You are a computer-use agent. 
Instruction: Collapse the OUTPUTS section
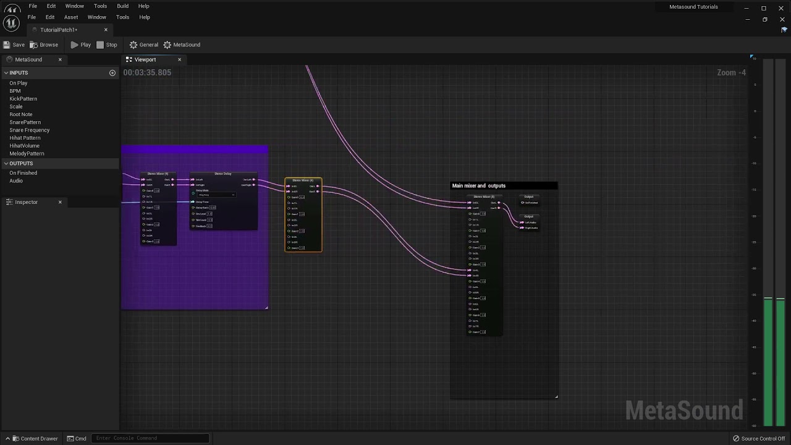tap(6, 163)
